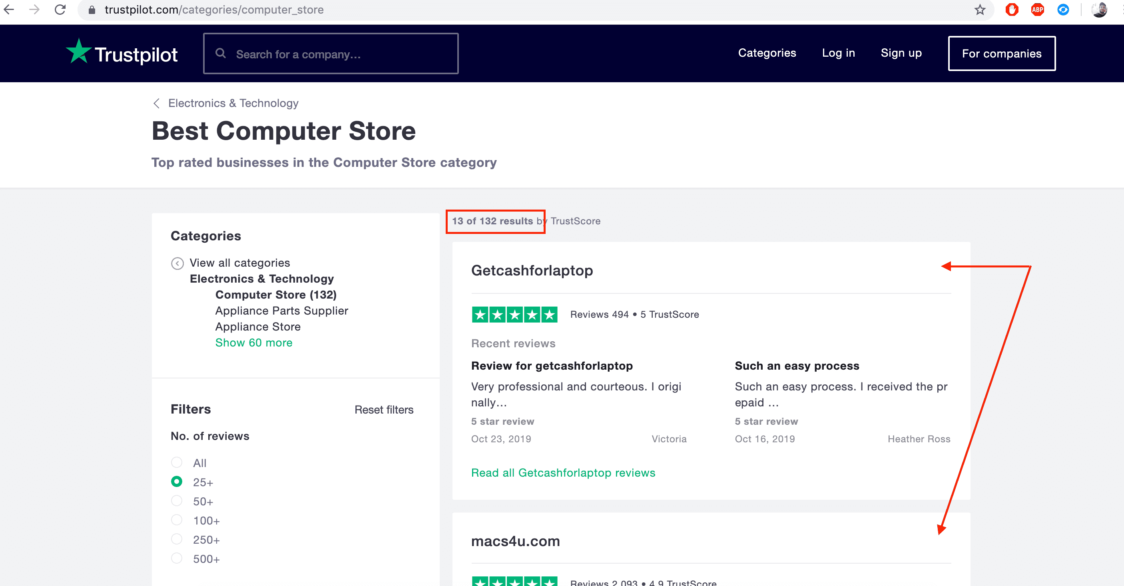Click reviewer name Heather Ross
Image resolution: width=1124 pixels, height=586 pixels.
point(919,439)
